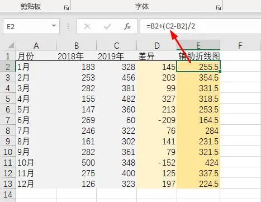Image resolution: width=261 pixels, height=202 pixels.
Task: Select cell with value 327
Action: tap(157, 98)
